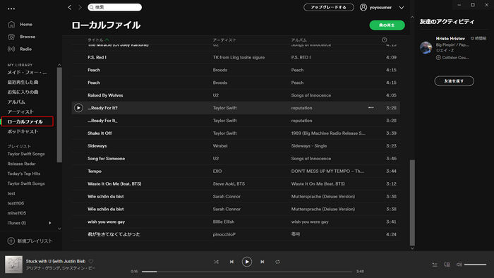Navigate forward with right arrow
This screenshot has width=494, height=278.
[x=80, y=7]
